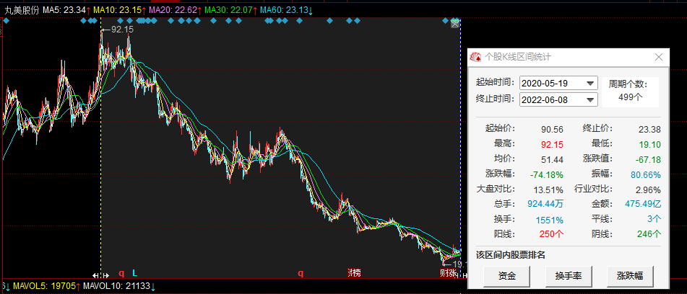
Task: Click the red q marker beside the cyan L
Action: (121, 274)
